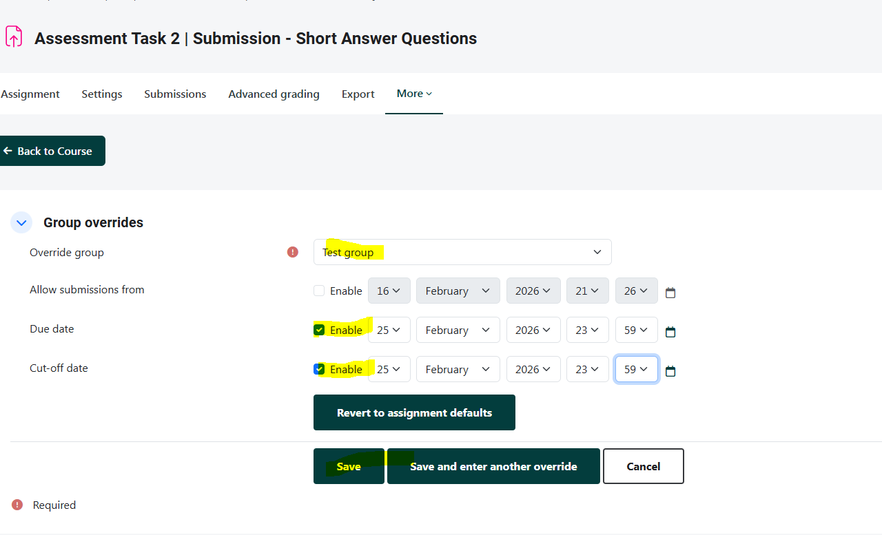Viewport: 882px width, 535px height.
Task: Switch to the Submissions tab
Action: click(x=175, y=94)
